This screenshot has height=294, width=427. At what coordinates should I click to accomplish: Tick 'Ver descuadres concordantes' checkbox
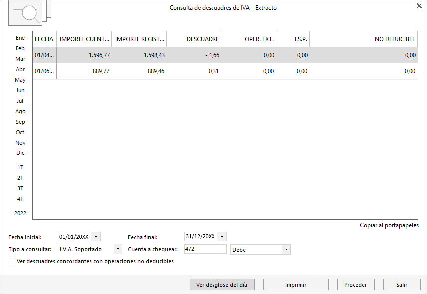[x=12, y=261]
